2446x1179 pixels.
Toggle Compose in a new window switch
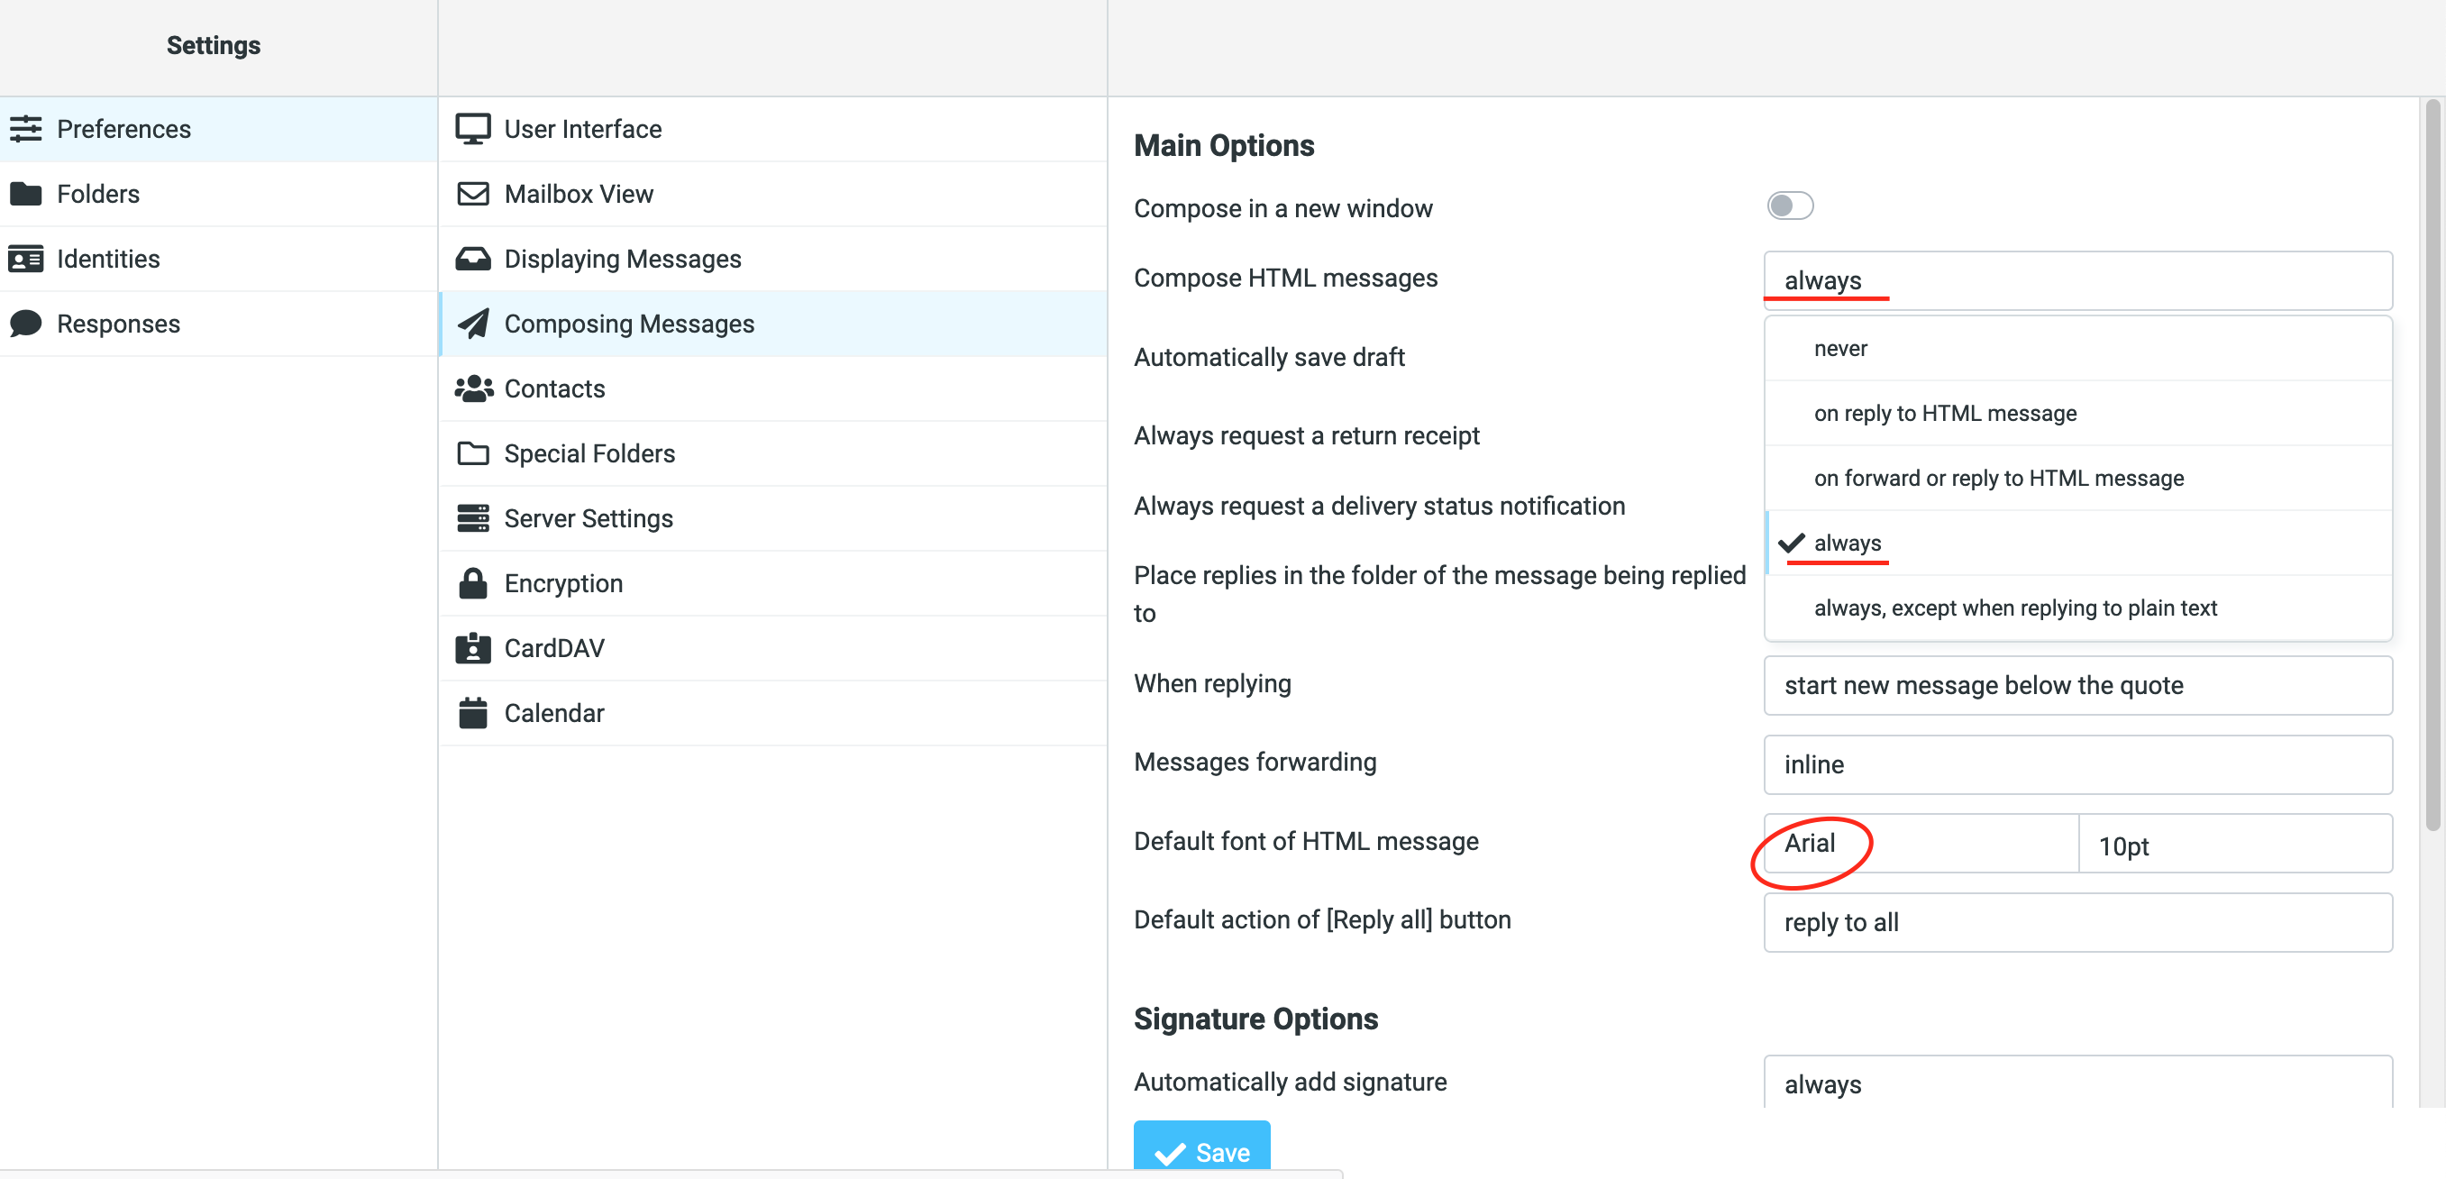pyautogui.click(x=1789, y=206)
